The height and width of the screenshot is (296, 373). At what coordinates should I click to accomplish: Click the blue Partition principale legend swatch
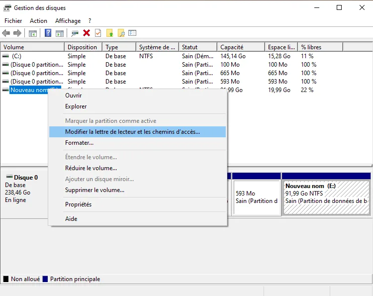45,279
